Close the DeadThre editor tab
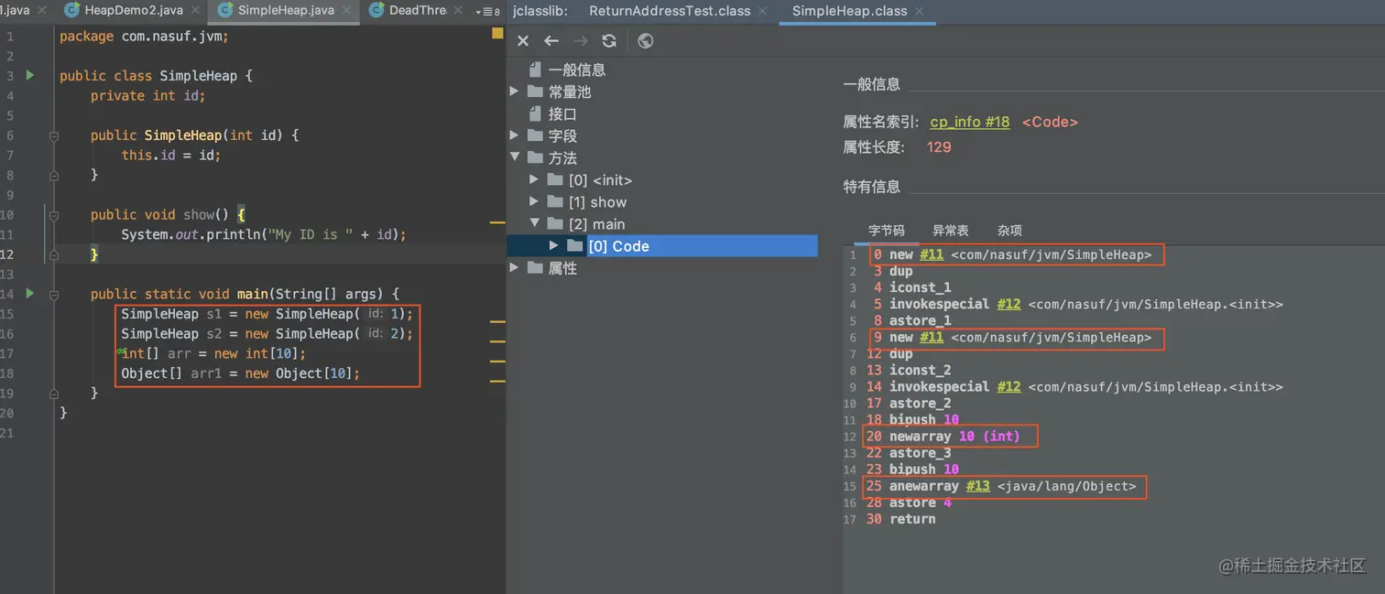Screen dimensions: 1385x594 coord(460,11)
